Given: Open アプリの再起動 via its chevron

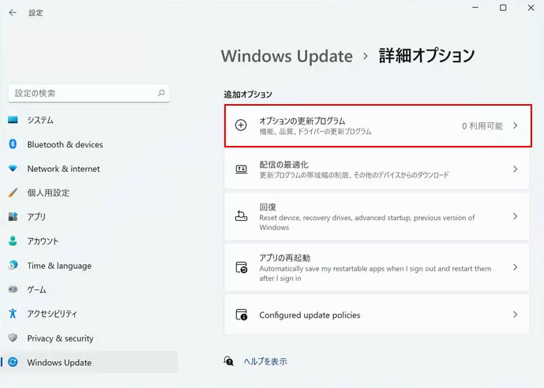Looking at the screenshot, I should [x=516, y=267].
